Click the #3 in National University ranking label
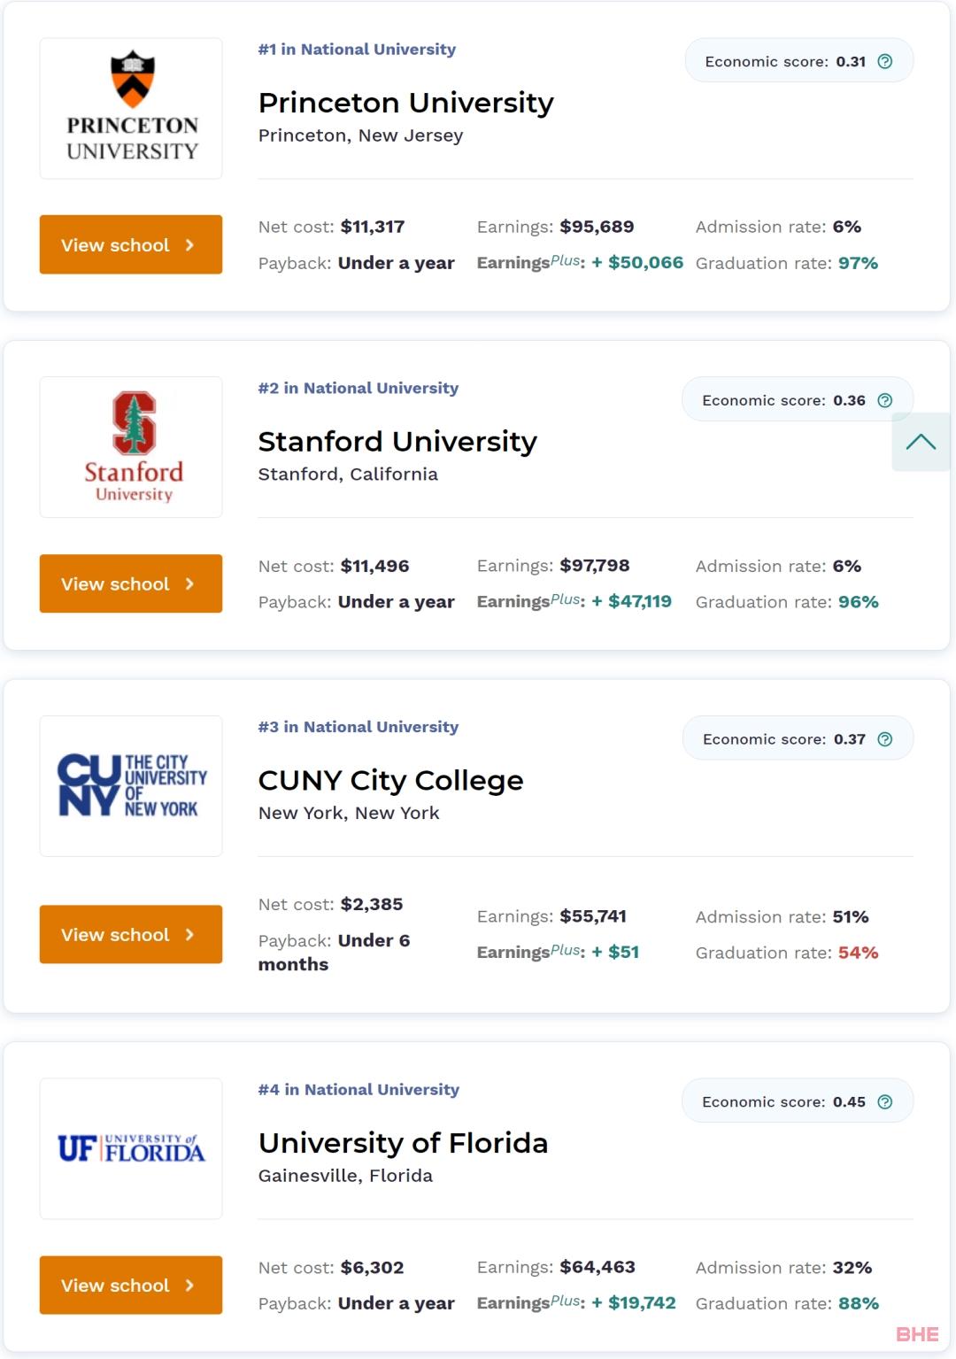 [358, 727]
